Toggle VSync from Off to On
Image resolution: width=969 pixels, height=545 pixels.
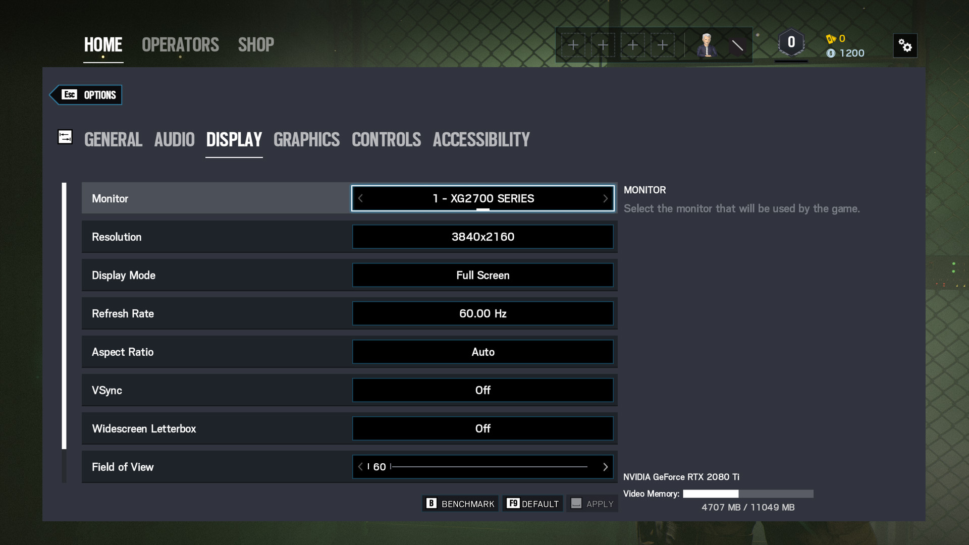coord(482,390)
